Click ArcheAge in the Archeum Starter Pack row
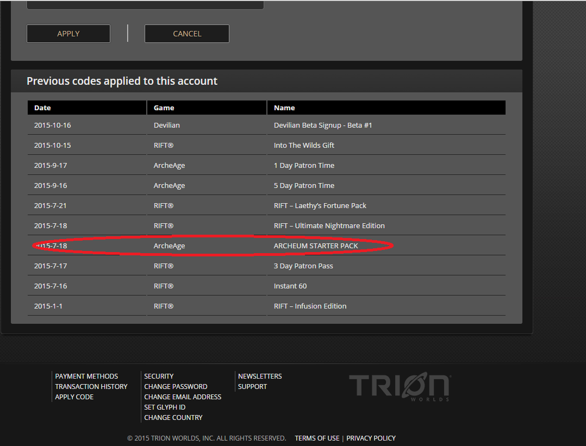The image size is (586, 446). [x=169, y=246]
